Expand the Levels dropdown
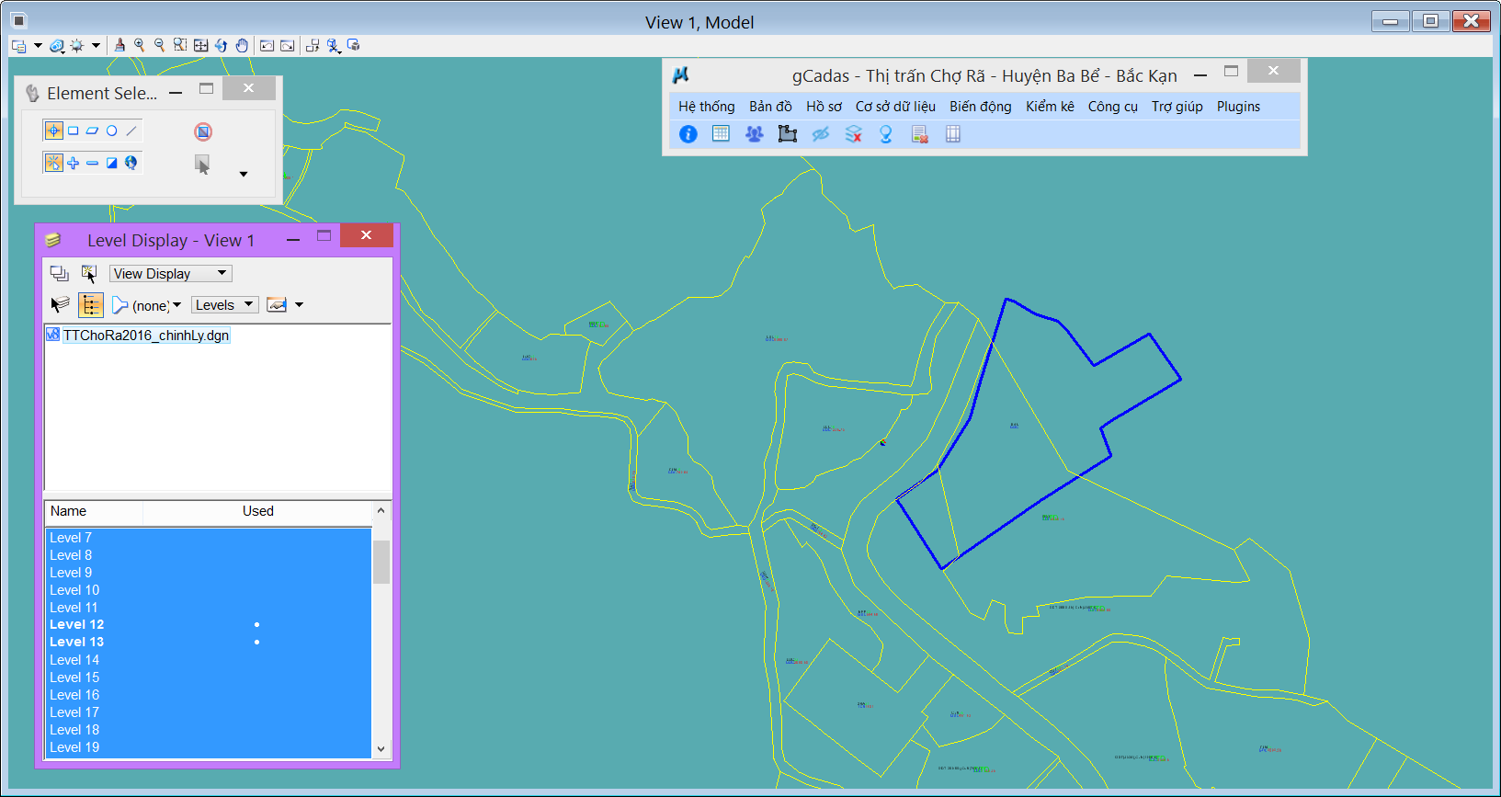This screenshot has width=1501, height=797. pyautogui.click(x=223, y=305)
